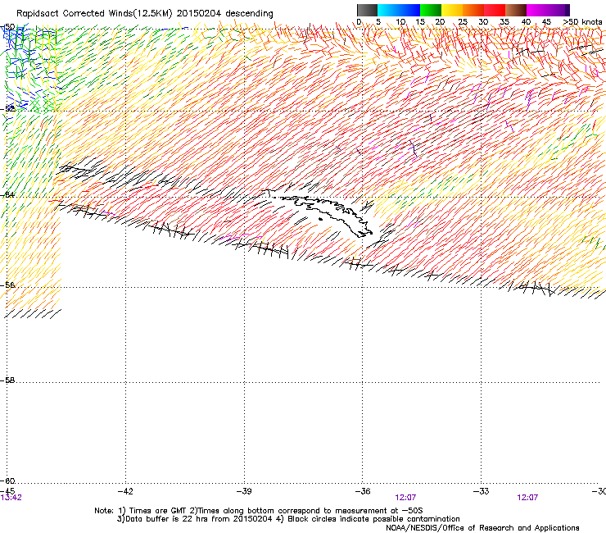Click the -56 latitude axis label

click(x=7, y=285)
